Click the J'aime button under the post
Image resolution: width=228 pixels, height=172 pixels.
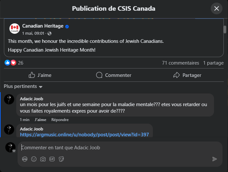(40, 75)
